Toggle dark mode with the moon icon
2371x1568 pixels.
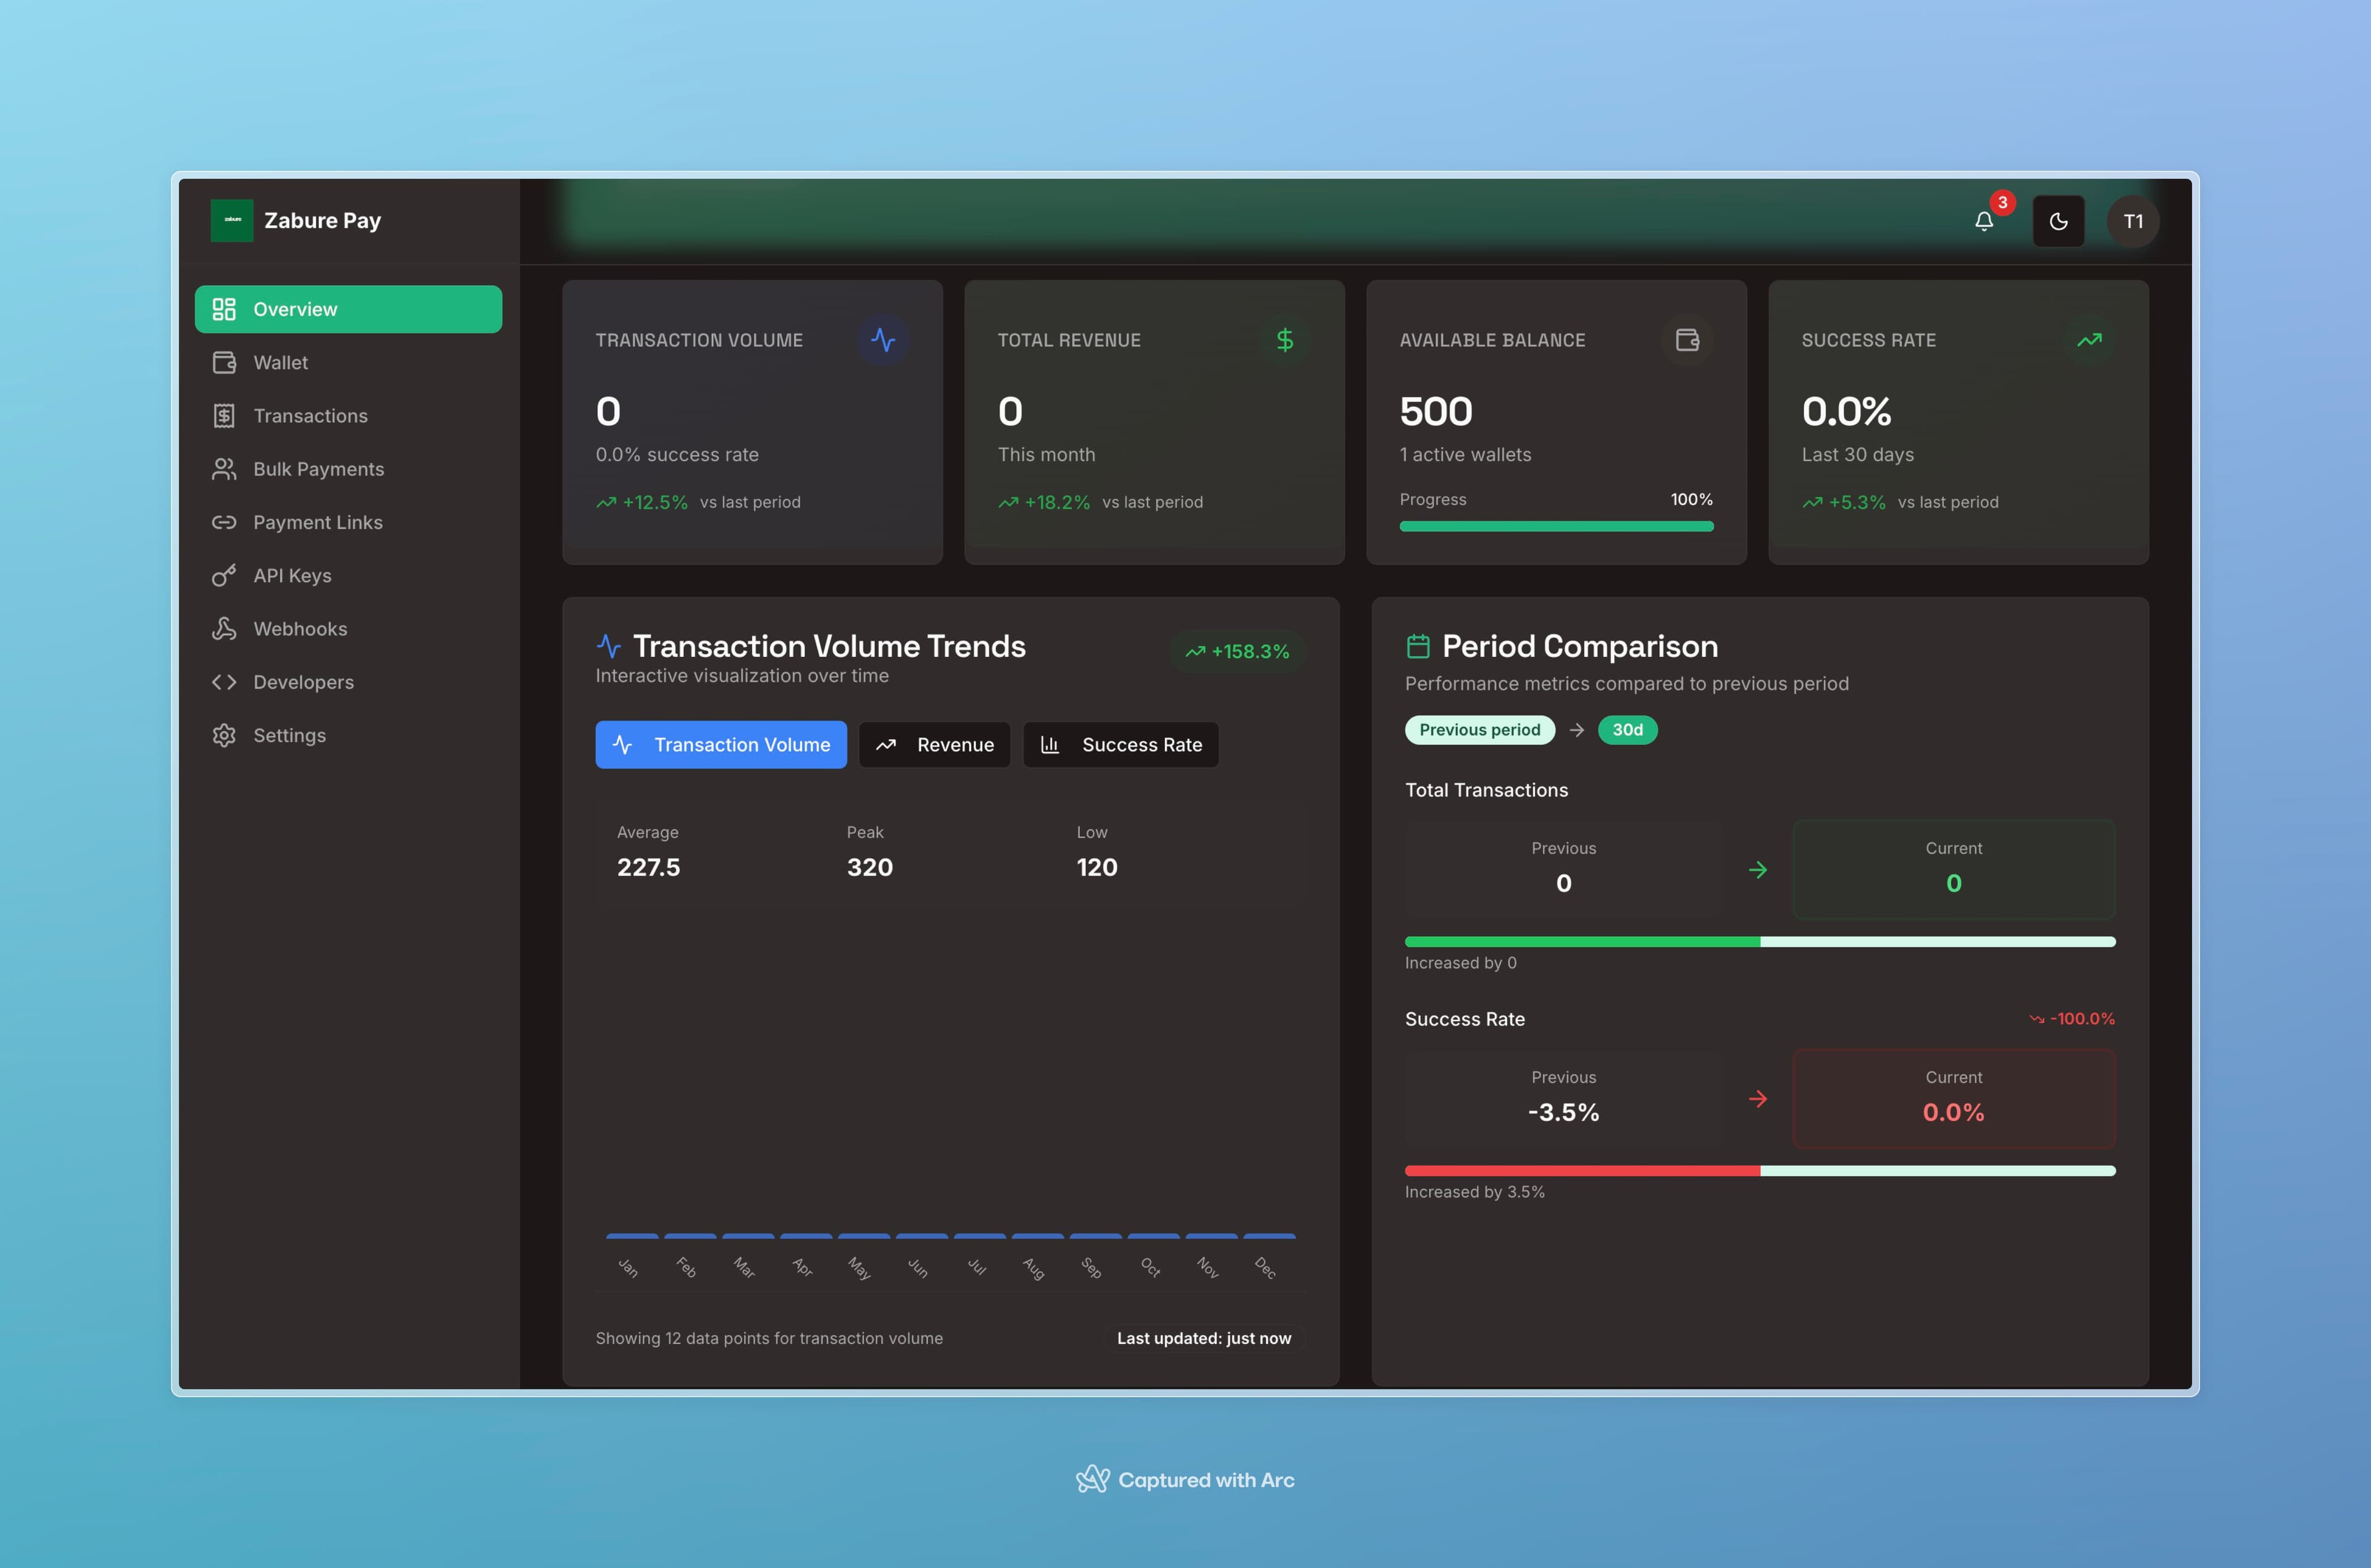(2059, 221)
